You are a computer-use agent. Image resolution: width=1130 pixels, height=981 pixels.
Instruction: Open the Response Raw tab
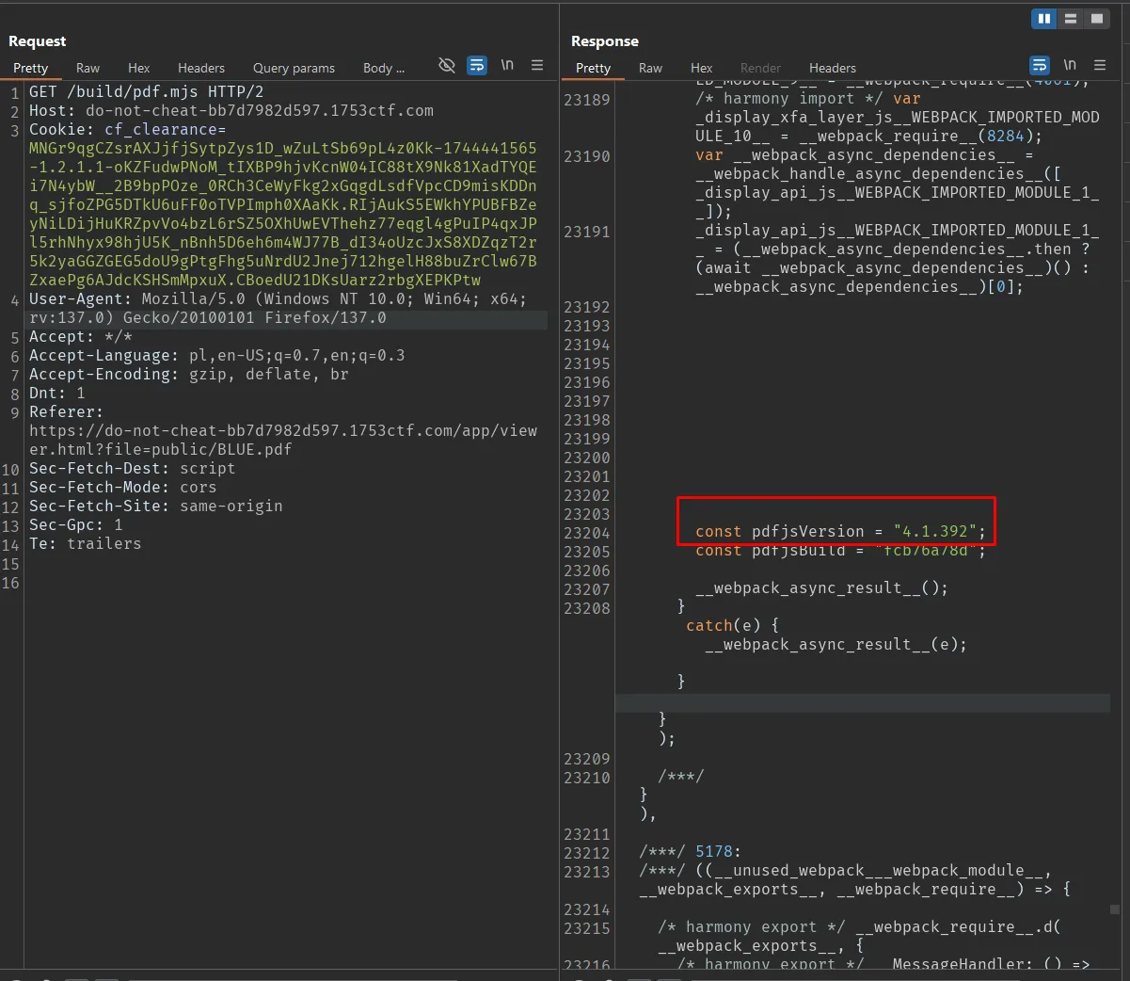pyautogui.click(x=650, y=68)
